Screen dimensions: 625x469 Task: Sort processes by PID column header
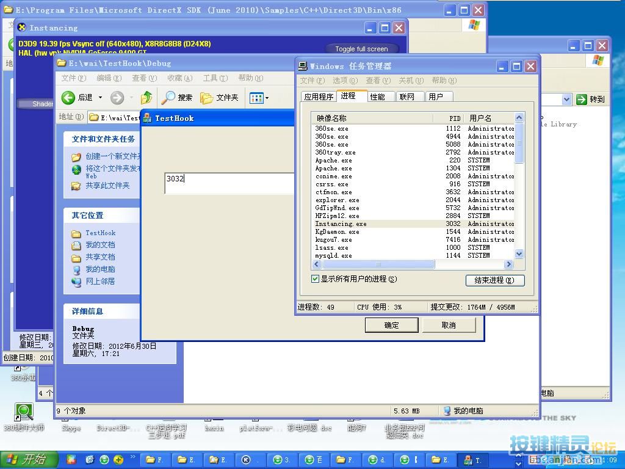448,118
